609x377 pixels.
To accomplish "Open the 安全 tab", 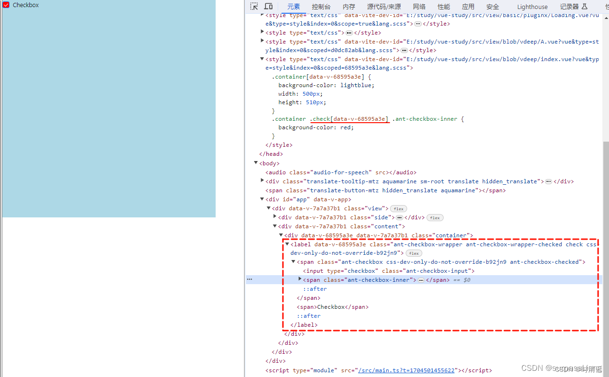I will (493, 7).
